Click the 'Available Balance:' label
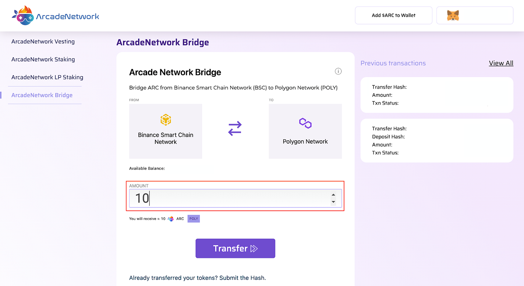Screen dimensions: 524x286 coord(147,168)
